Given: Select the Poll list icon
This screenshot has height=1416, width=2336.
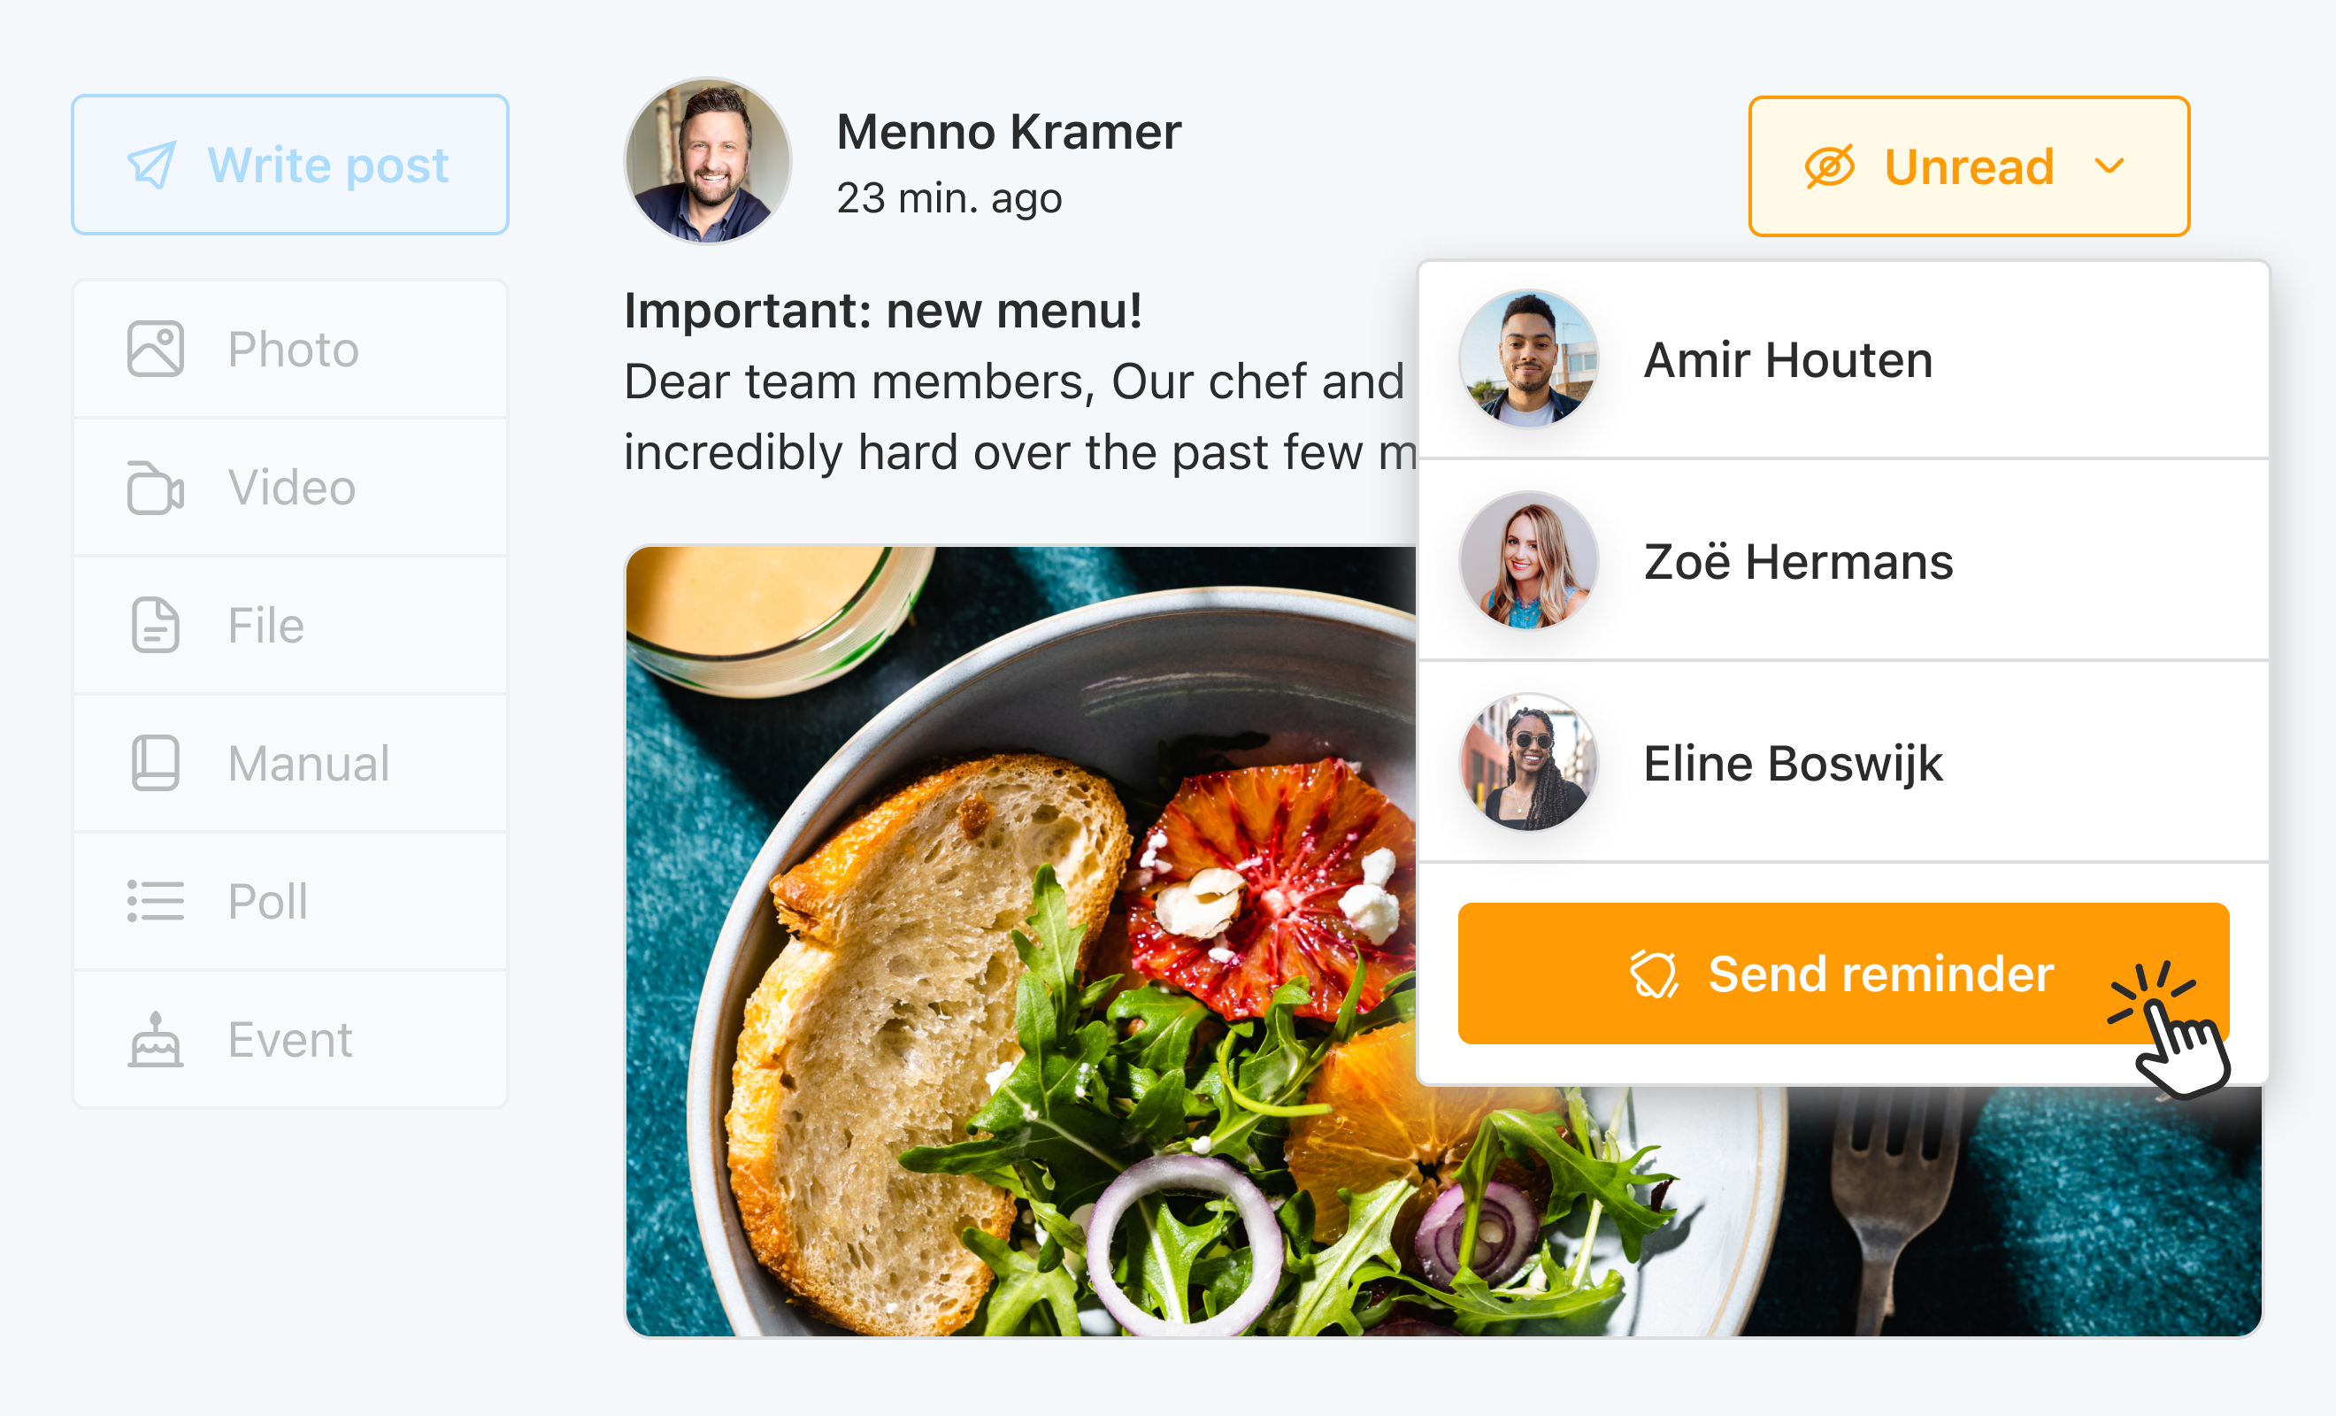Looking at the screenshot, I should (x=156, y=901).
